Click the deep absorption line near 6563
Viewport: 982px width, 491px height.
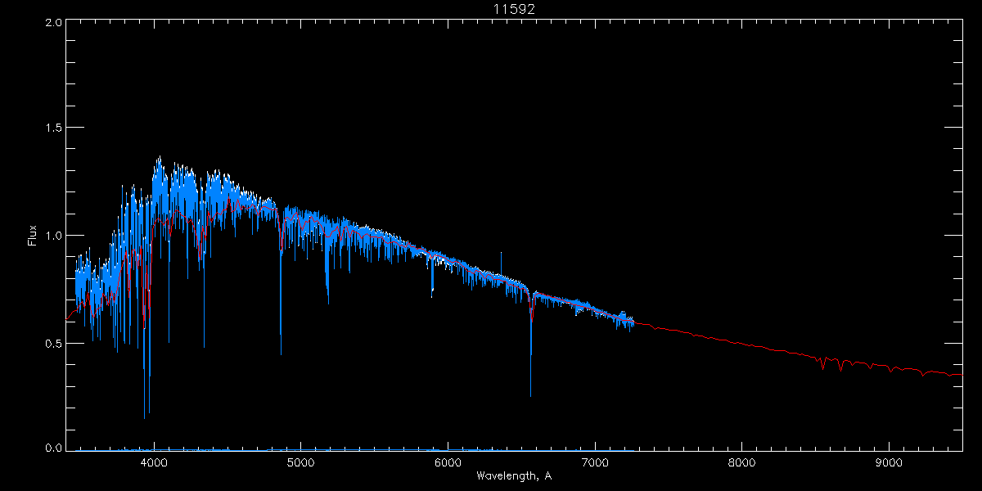[530, 344]
